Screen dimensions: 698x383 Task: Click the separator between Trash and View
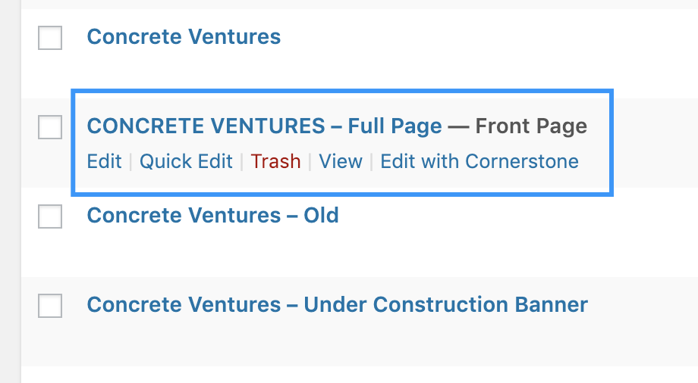tap(310, 162)
